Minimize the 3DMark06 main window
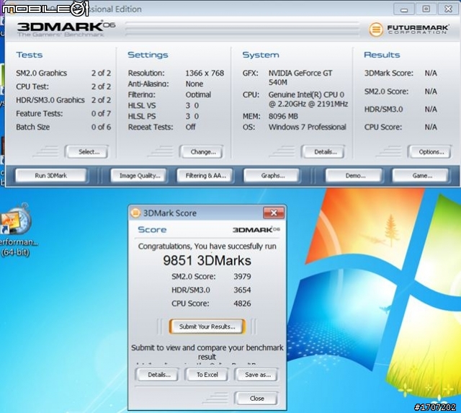This screenshot has width=461, height=413. coord(404,9)
